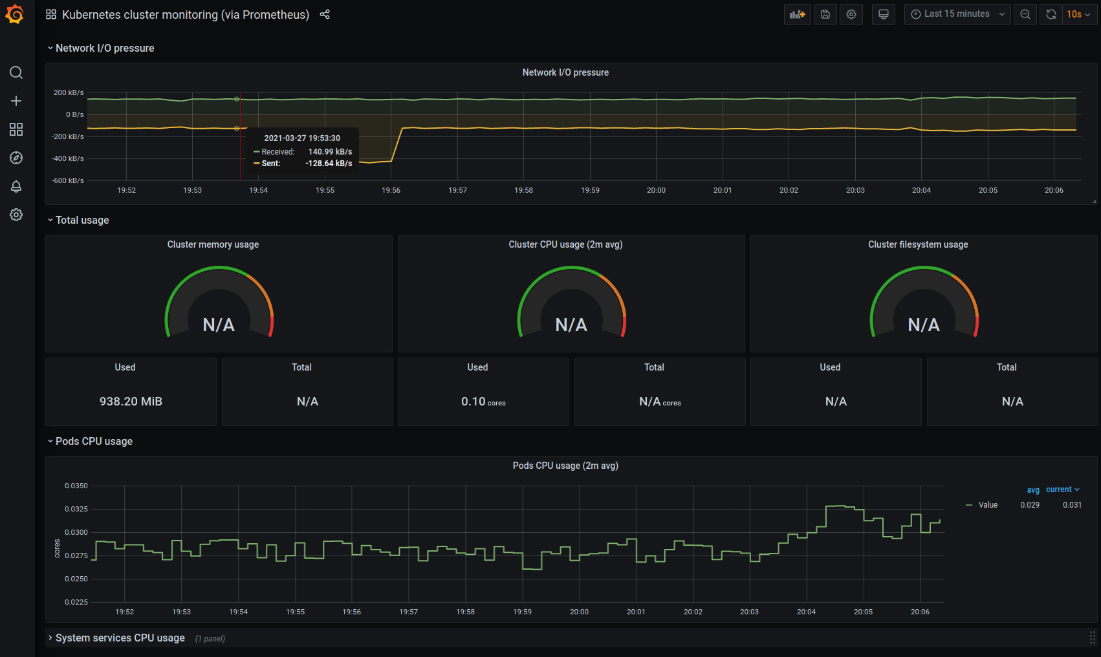This screenshot has width=1101, height=657.
Task: Click the 0.031 current legend value
Action: click(1072, 505)
